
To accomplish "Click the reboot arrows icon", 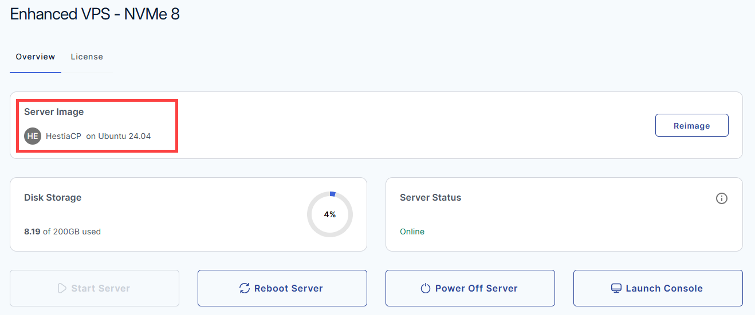I will point(245,288).
